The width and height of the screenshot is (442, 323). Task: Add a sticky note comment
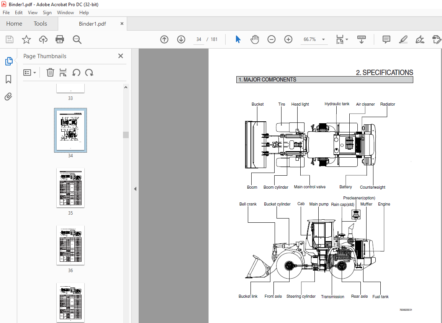tap(386, 39)
